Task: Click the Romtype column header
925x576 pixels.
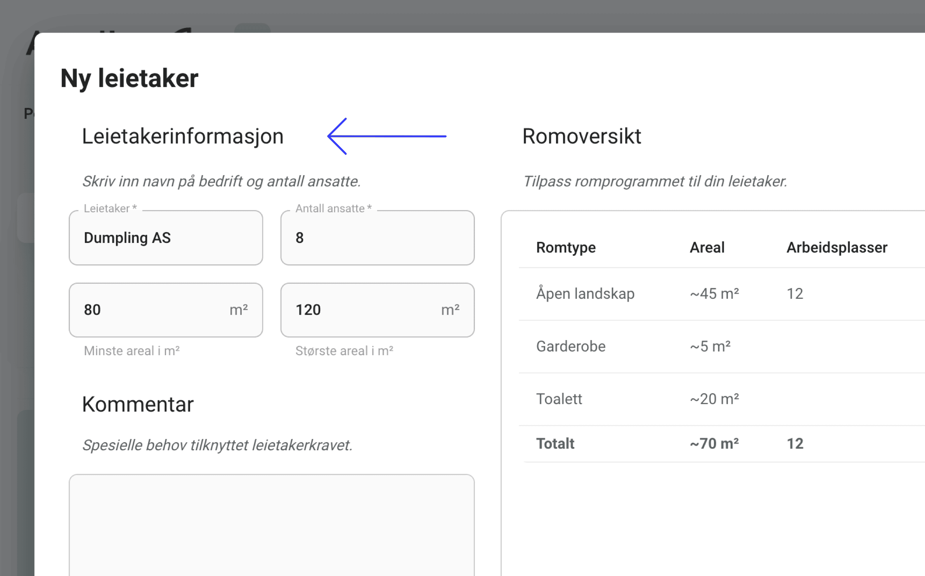Action: click(566, 248)
